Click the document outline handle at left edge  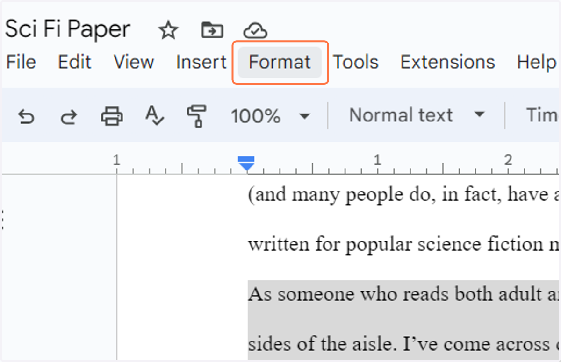(2, 220)
